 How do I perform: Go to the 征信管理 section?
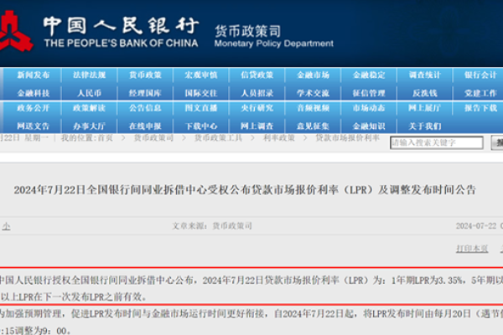click(x=369, y=93)
